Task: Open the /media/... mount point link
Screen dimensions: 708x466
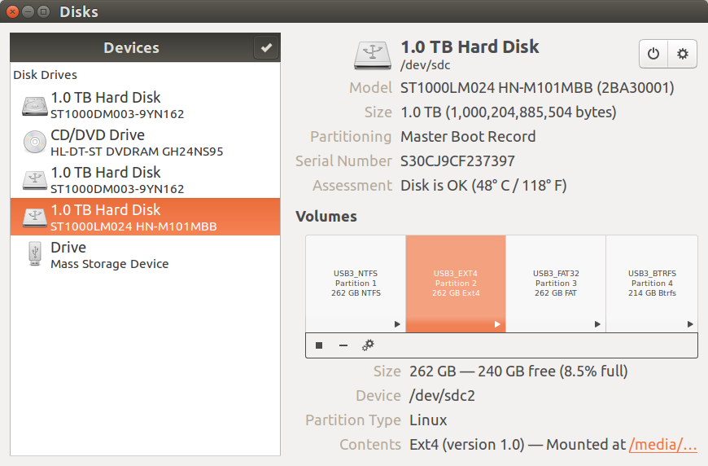Action: pos(663,445)
